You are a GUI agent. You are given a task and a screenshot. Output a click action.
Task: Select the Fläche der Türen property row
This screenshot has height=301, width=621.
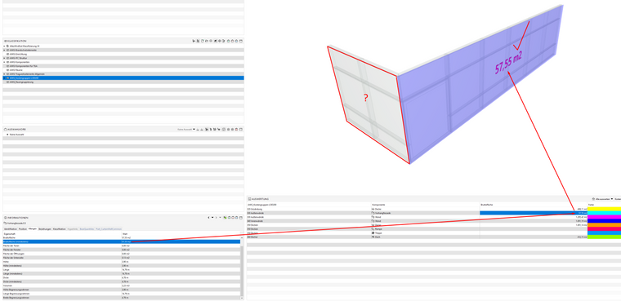(x=122, y=246)
